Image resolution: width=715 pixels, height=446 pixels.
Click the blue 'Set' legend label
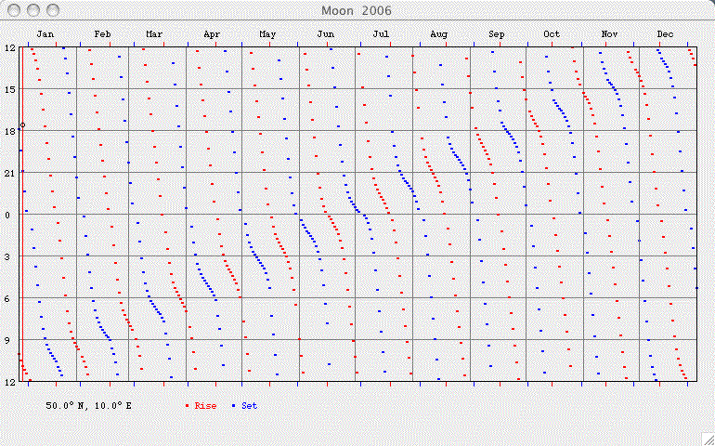250,406
